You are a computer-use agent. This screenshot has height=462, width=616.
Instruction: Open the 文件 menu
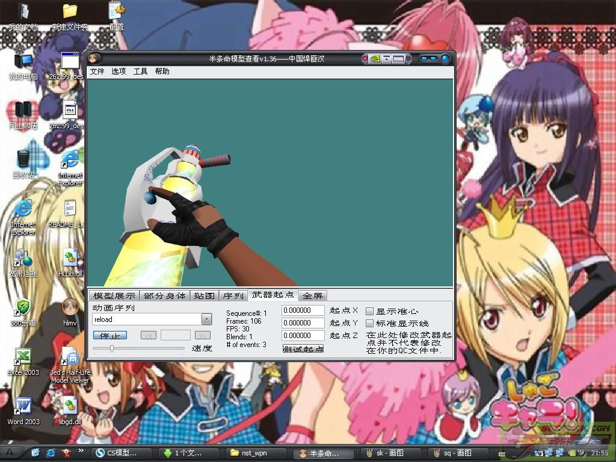[97, 72]
